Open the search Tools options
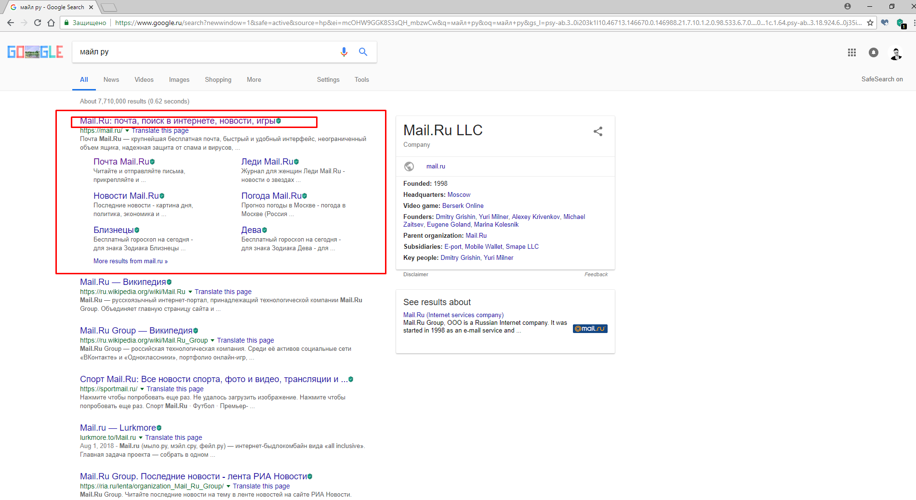 point(362,80)
